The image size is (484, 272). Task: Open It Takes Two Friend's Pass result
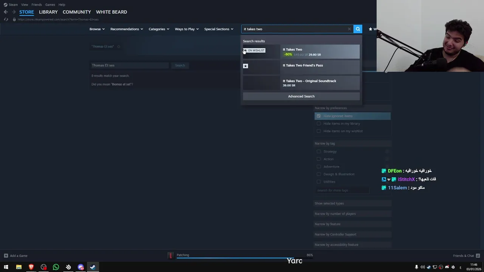click(301, 67)
